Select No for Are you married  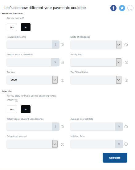coord(26,27)
